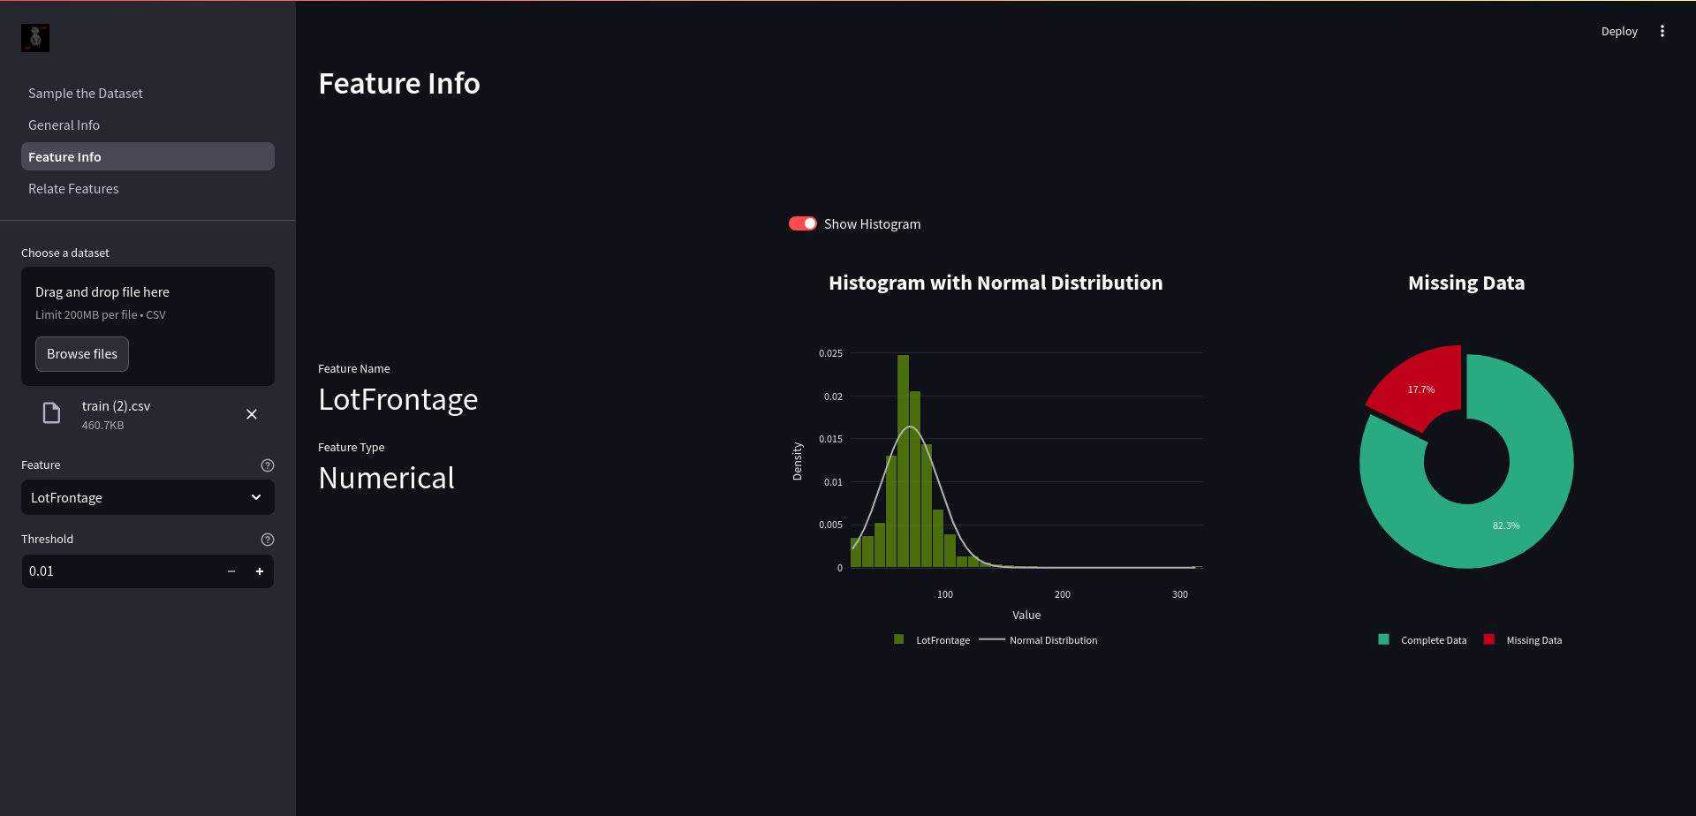Increase threshold with the plus button
Screen dimensions: 1696x816
point(260,571)
